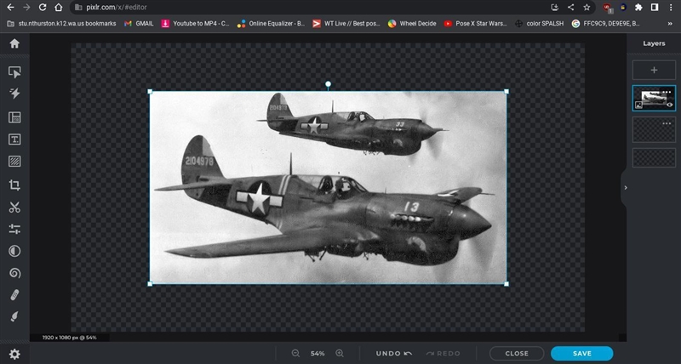Open stu.nthurston.k12.wa.us bookmarks folder
The image size is (681, 364).
click(x=61, y=24)
